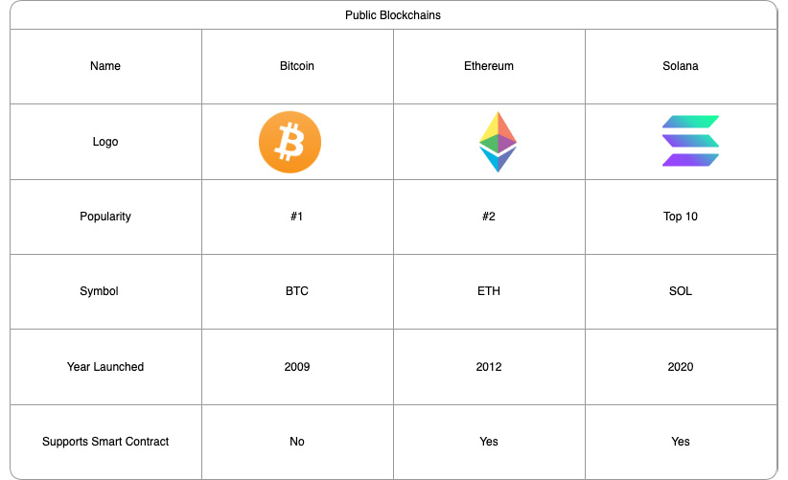Screen dimensions: 788x480
Task: Select the Top 10 popularity cell
Action: coord(681,217)
